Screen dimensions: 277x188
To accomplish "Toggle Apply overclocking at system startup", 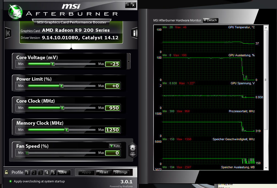I will pos(10,181).
